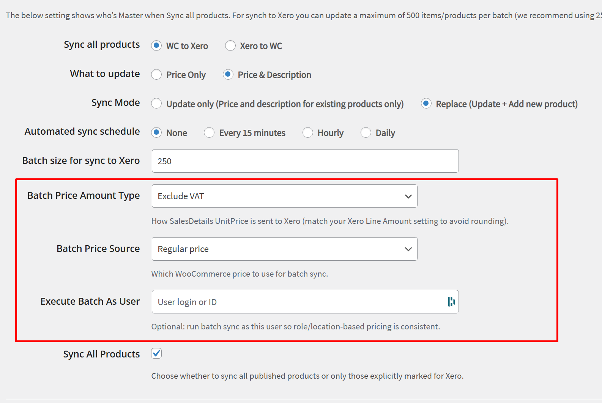Choose Price Only update option
This screenshot has width=602, height=403.
pos(156,74)
